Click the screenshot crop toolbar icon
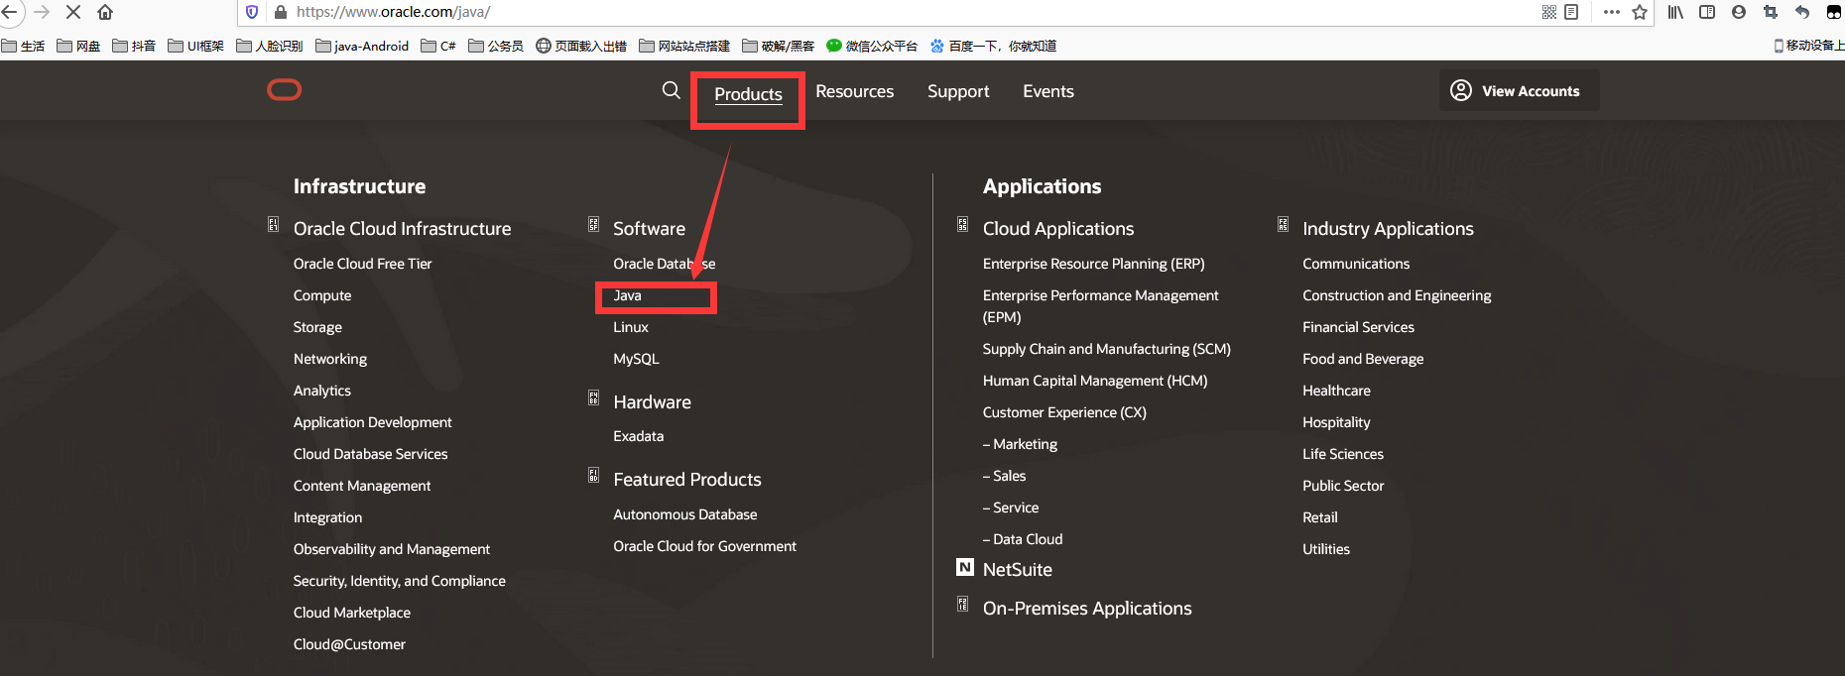This screenshot has height=676, width=1845. tap(1771, 12)
